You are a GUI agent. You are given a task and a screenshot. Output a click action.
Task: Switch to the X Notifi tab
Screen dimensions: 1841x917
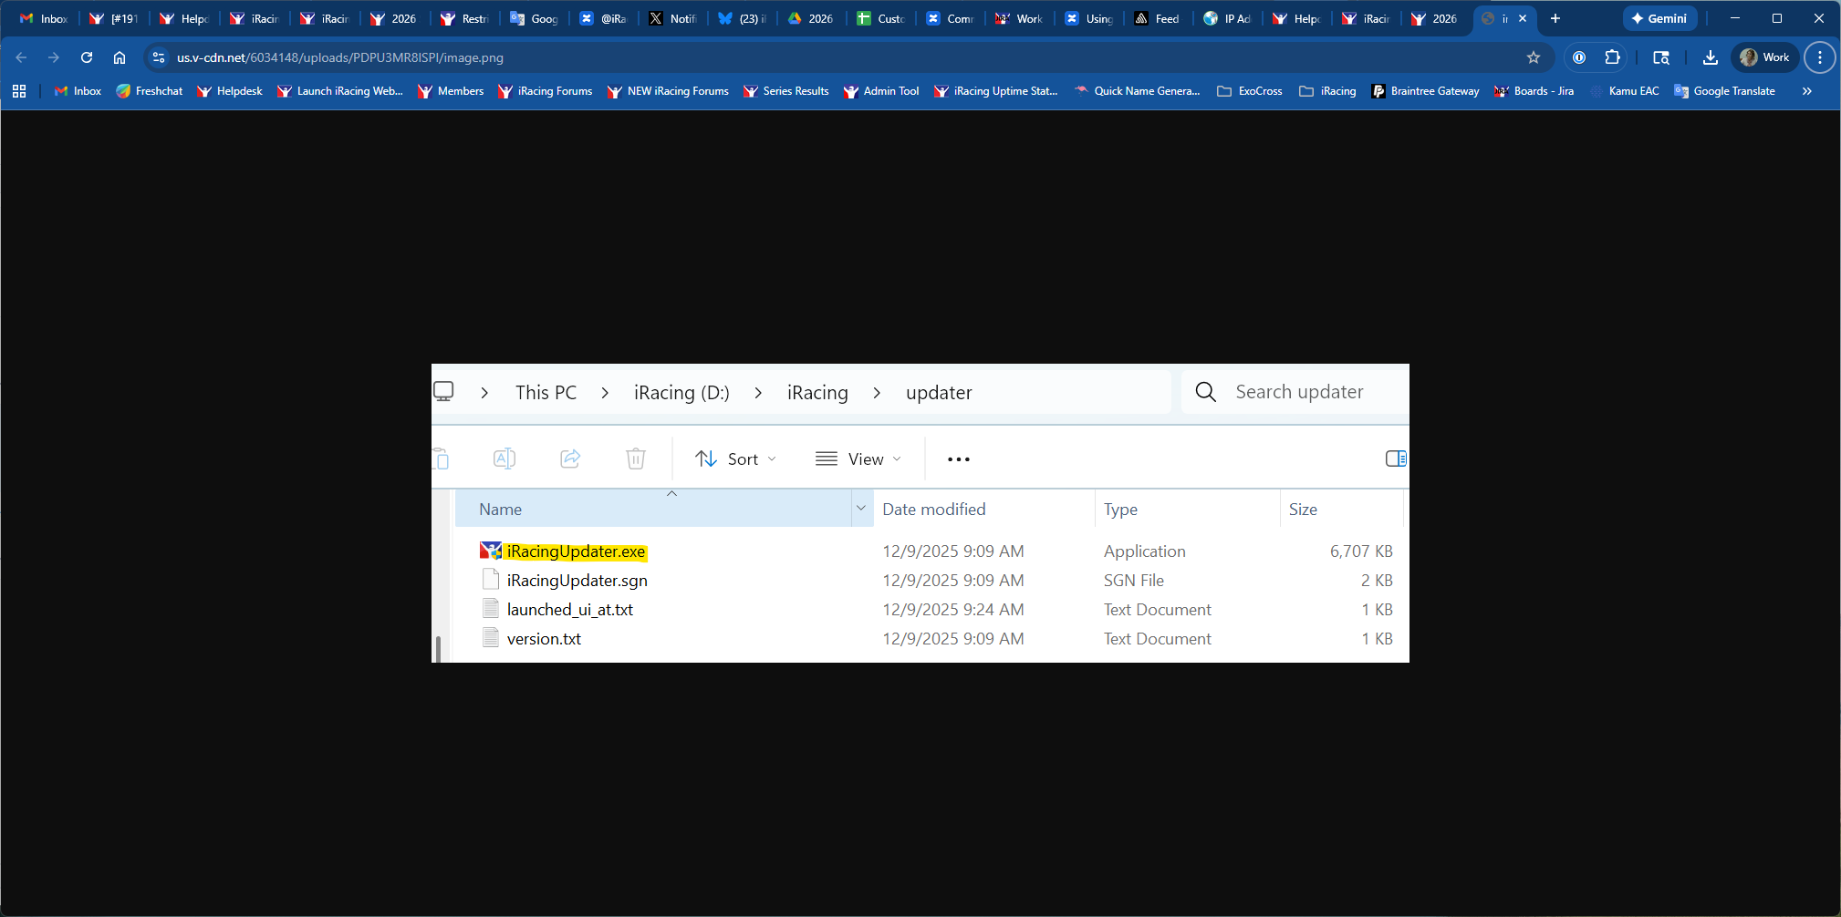(x=672, y=18)
